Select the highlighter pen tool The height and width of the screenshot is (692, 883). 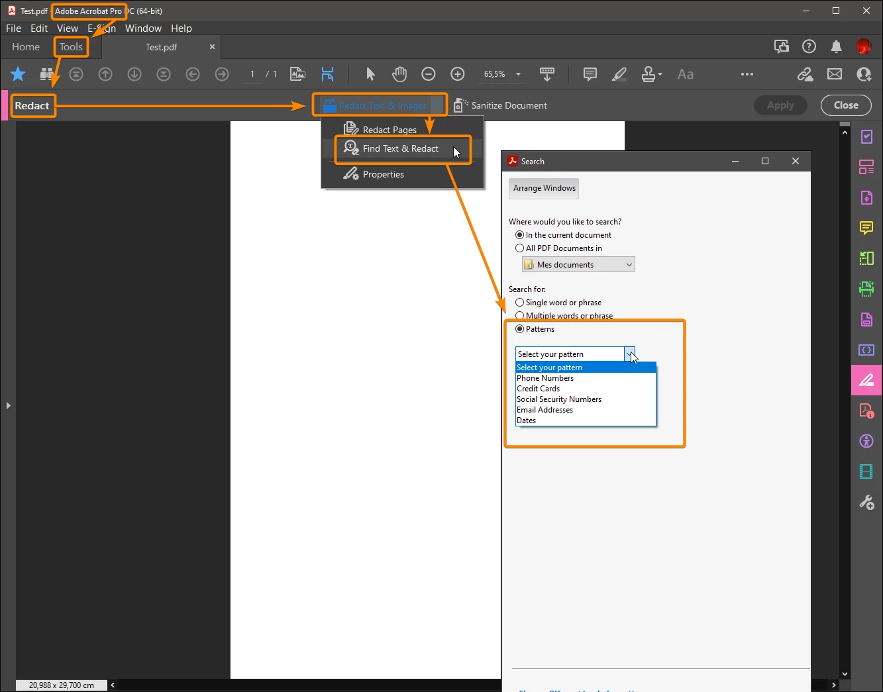tap(619, 74)
